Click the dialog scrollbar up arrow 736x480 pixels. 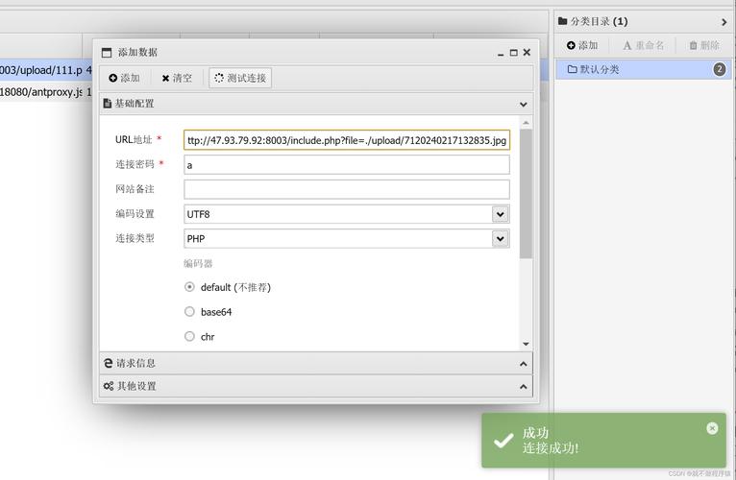(x=526, y=123)
